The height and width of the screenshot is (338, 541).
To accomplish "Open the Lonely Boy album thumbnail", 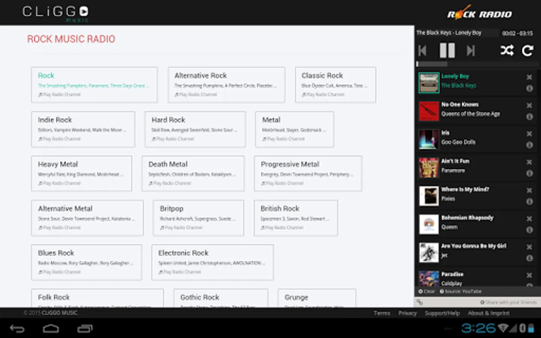I will (429, 83).
